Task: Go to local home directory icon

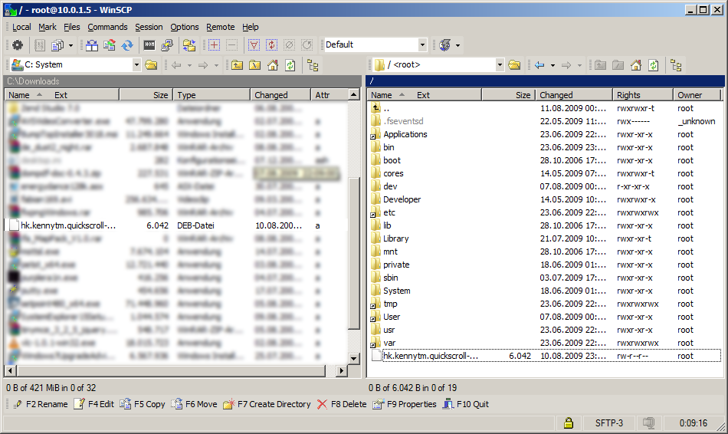Action: (273, 65)
